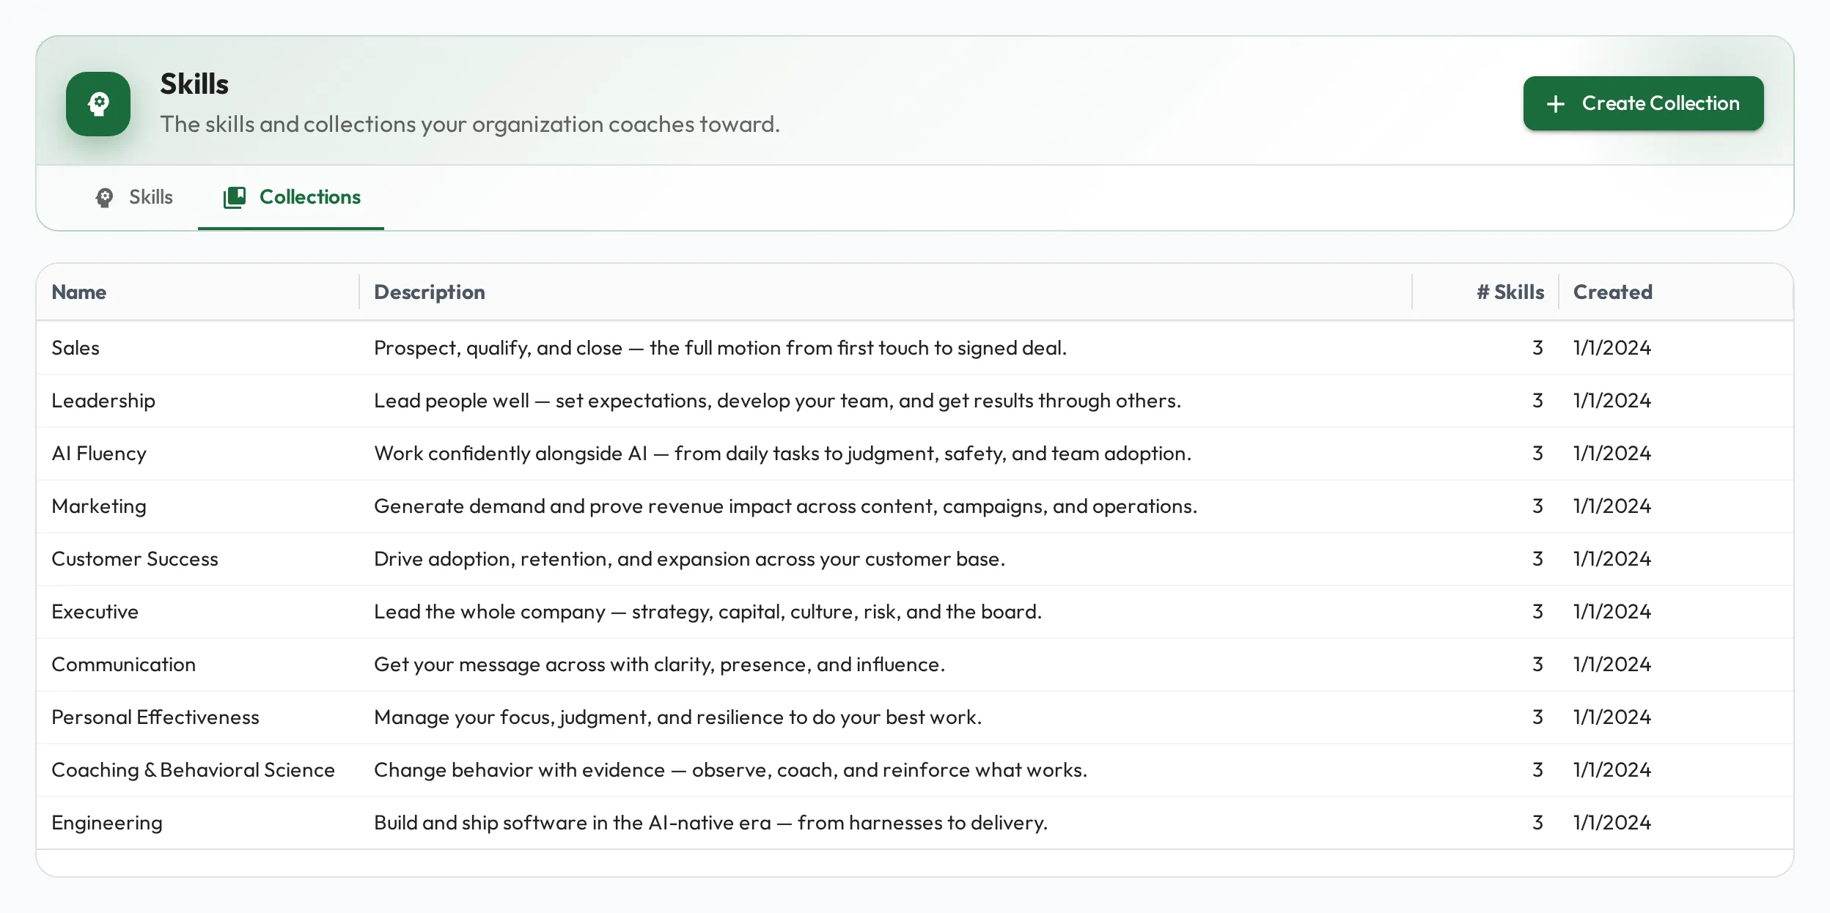Click the description starting 'Prospect, qualify, and close'
The image size is (1830, 913).
point(720,347)
